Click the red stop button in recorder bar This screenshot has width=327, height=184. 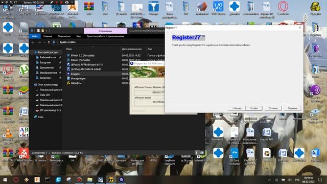61,2
